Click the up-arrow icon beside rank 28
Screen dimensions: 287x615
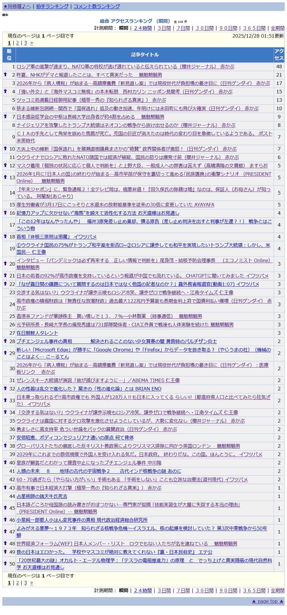point(5,341)
